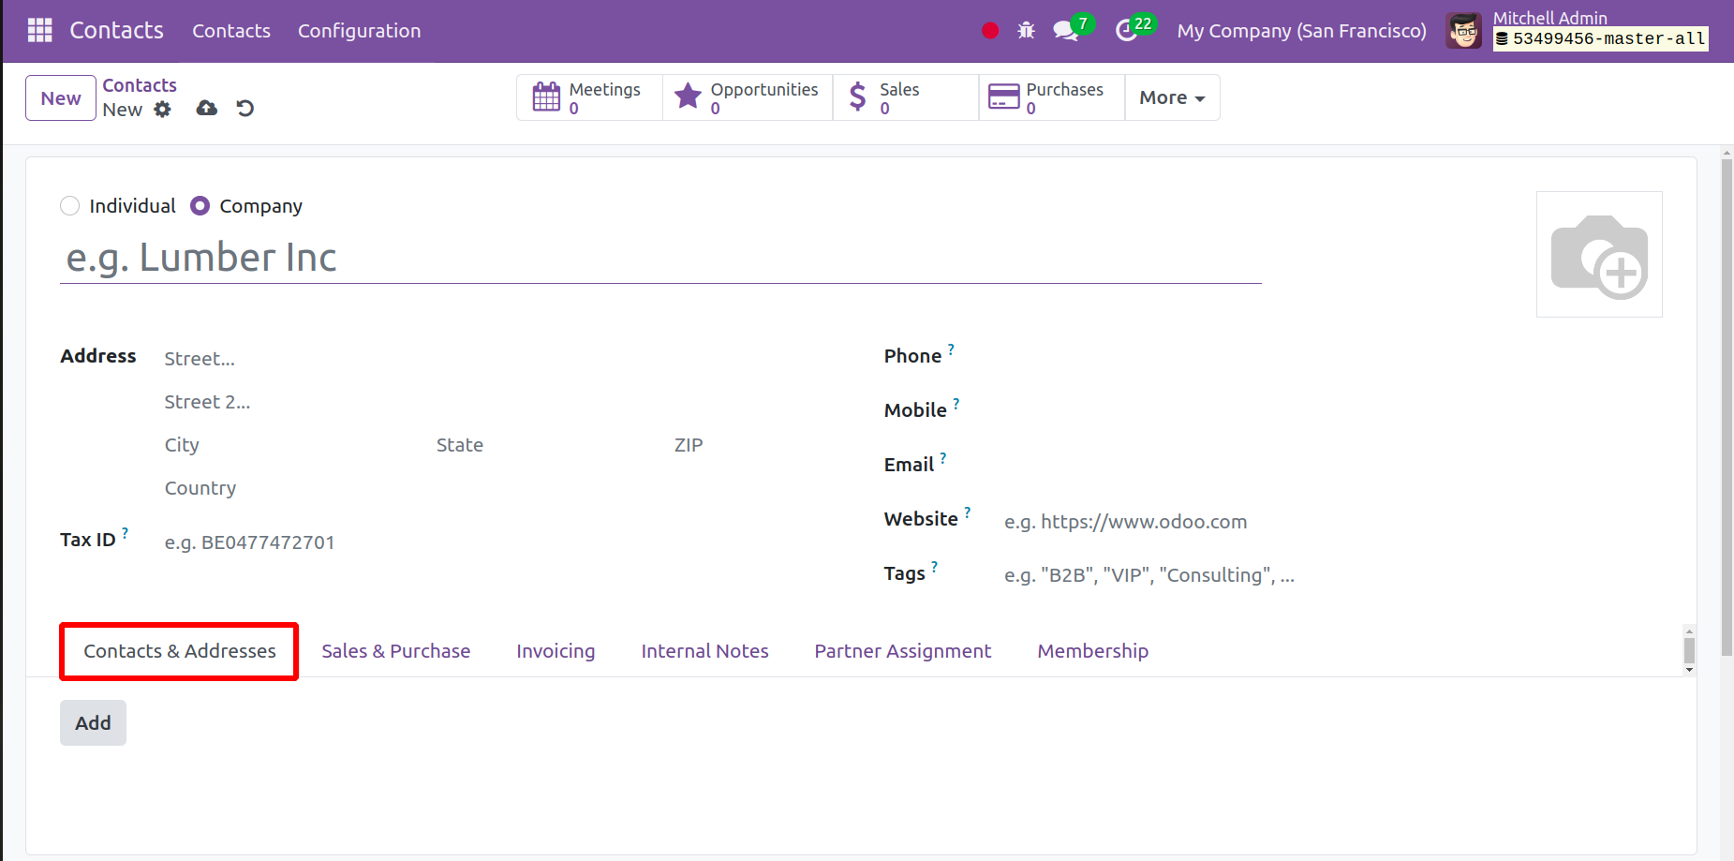Select the Company radio button
This screenshot has height=861, width=1734.
point(200,206)
